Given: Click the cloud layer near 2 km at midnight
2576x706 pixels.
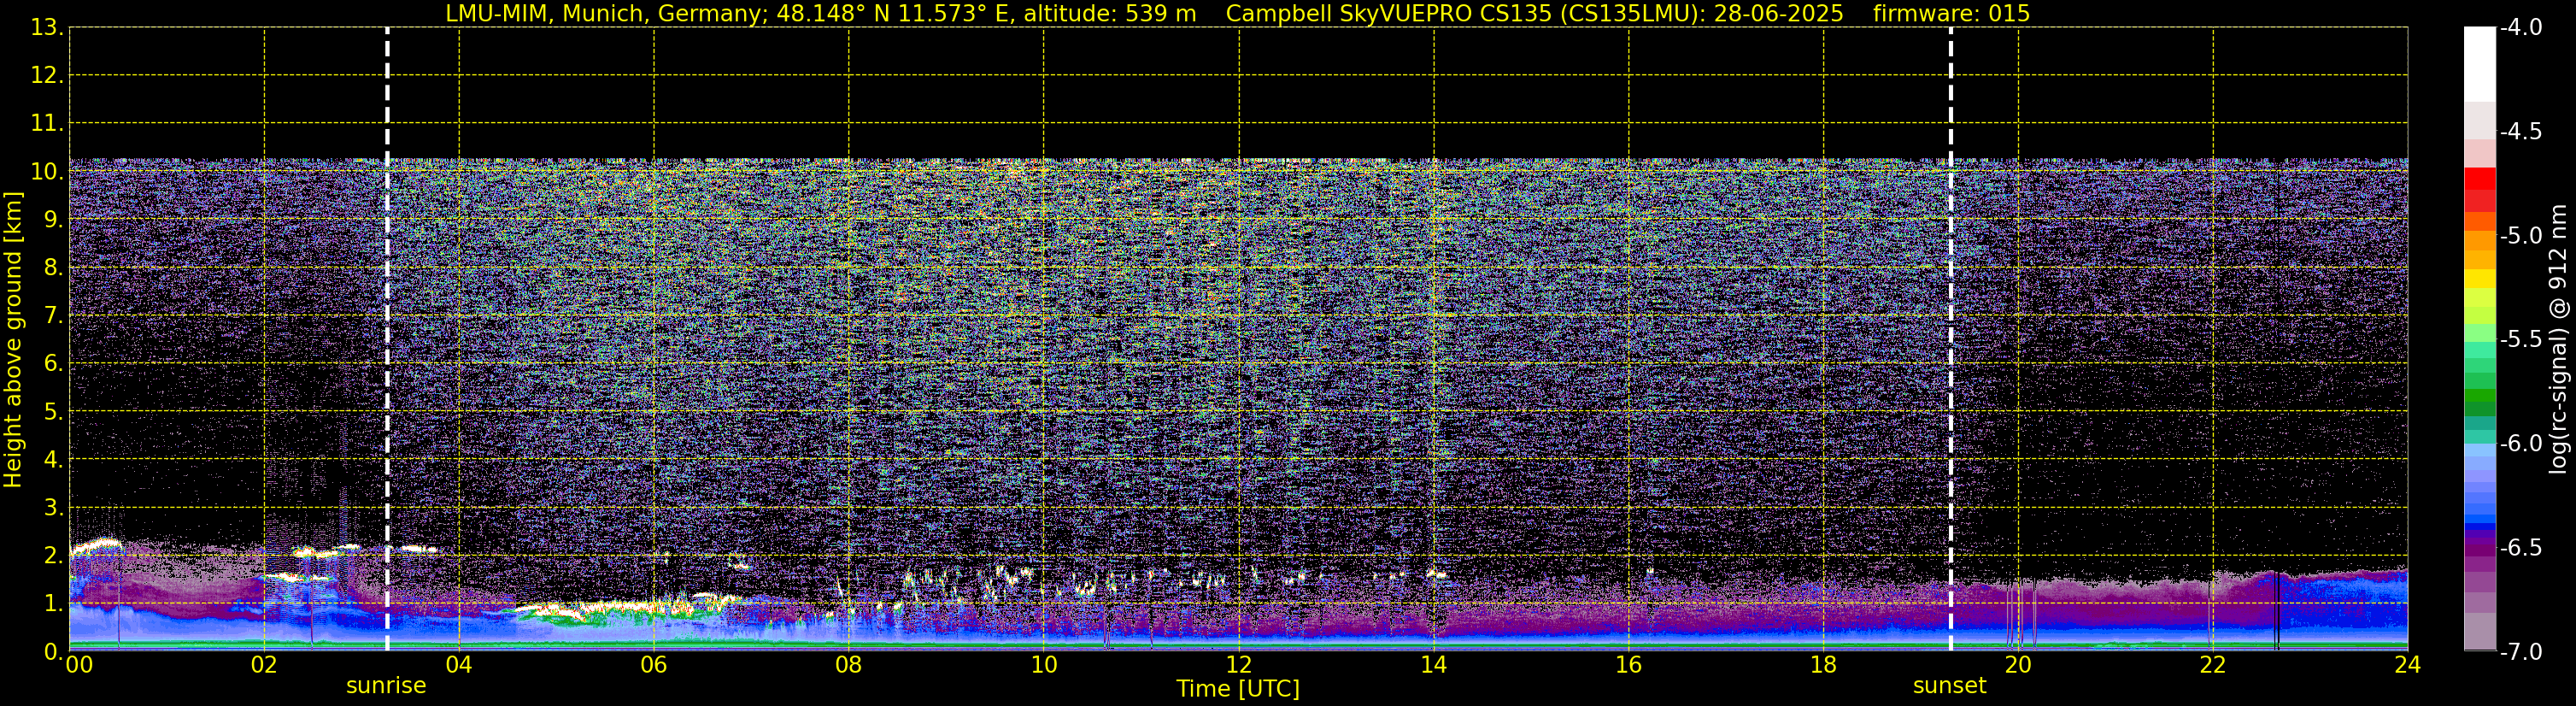Looking at the screenshot, I should 97,546.
